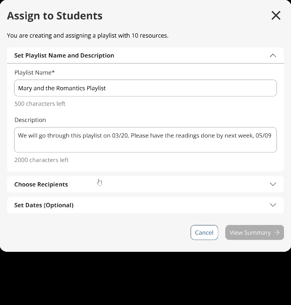Click the empty second line of Description box
Image resolution: width=291 pixels, height=305 pixels.
(x=145, y=145)
